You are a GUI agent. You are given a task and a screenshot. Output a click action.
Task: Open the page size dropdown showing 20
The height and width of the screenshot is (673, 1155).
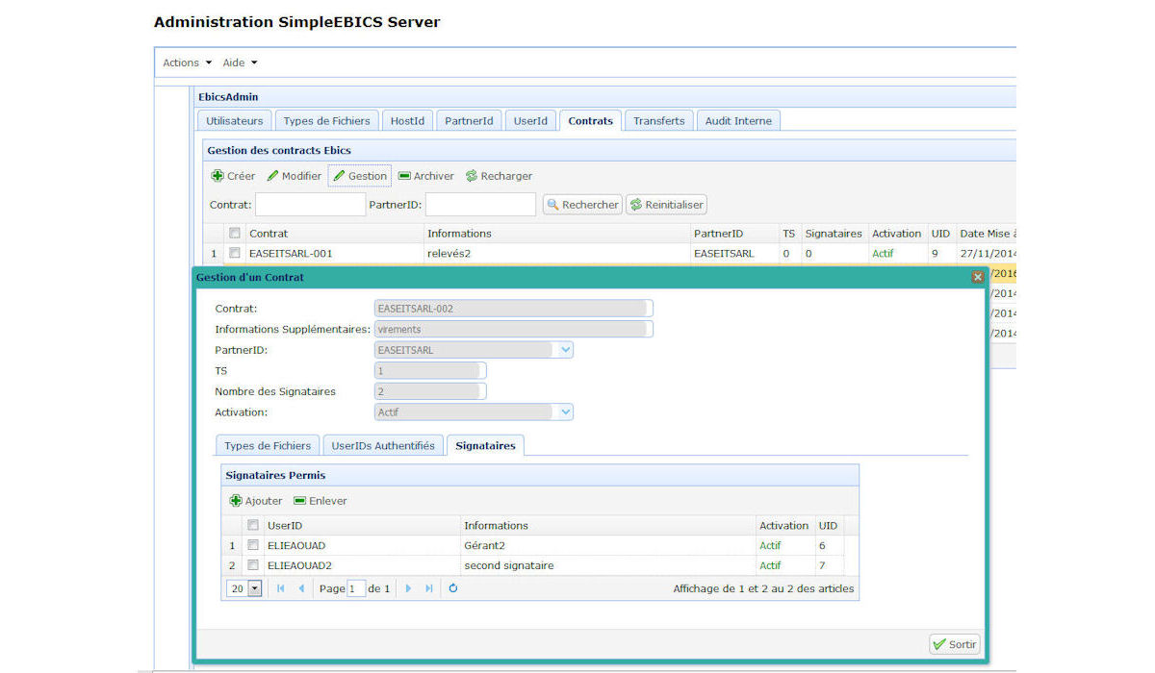tap(254, 588)
